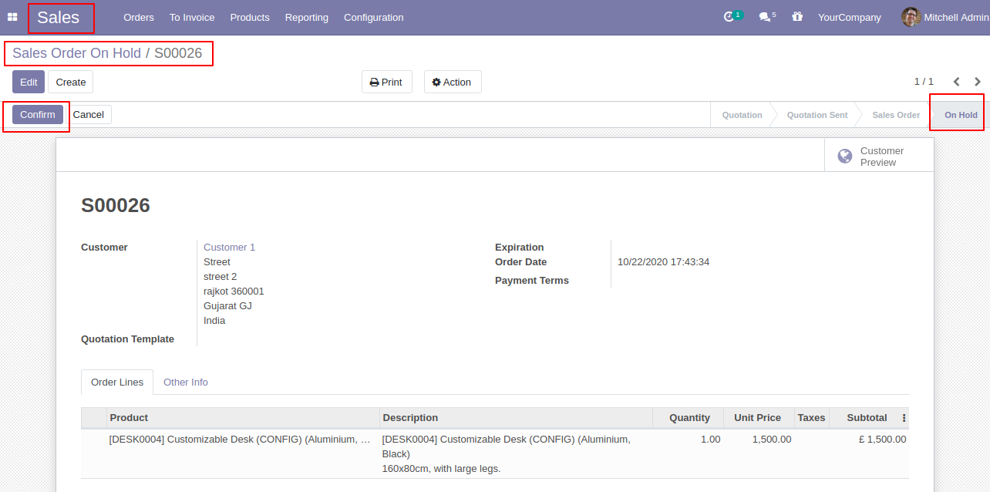This screenshot has width=990, height=492.
Task: Sort by Quantity column header
Action: [688, 418]
